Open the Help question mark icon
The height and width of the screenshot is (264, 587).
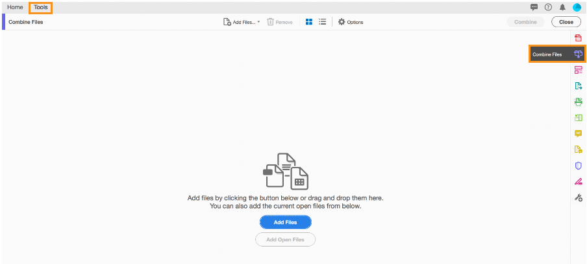548,7
